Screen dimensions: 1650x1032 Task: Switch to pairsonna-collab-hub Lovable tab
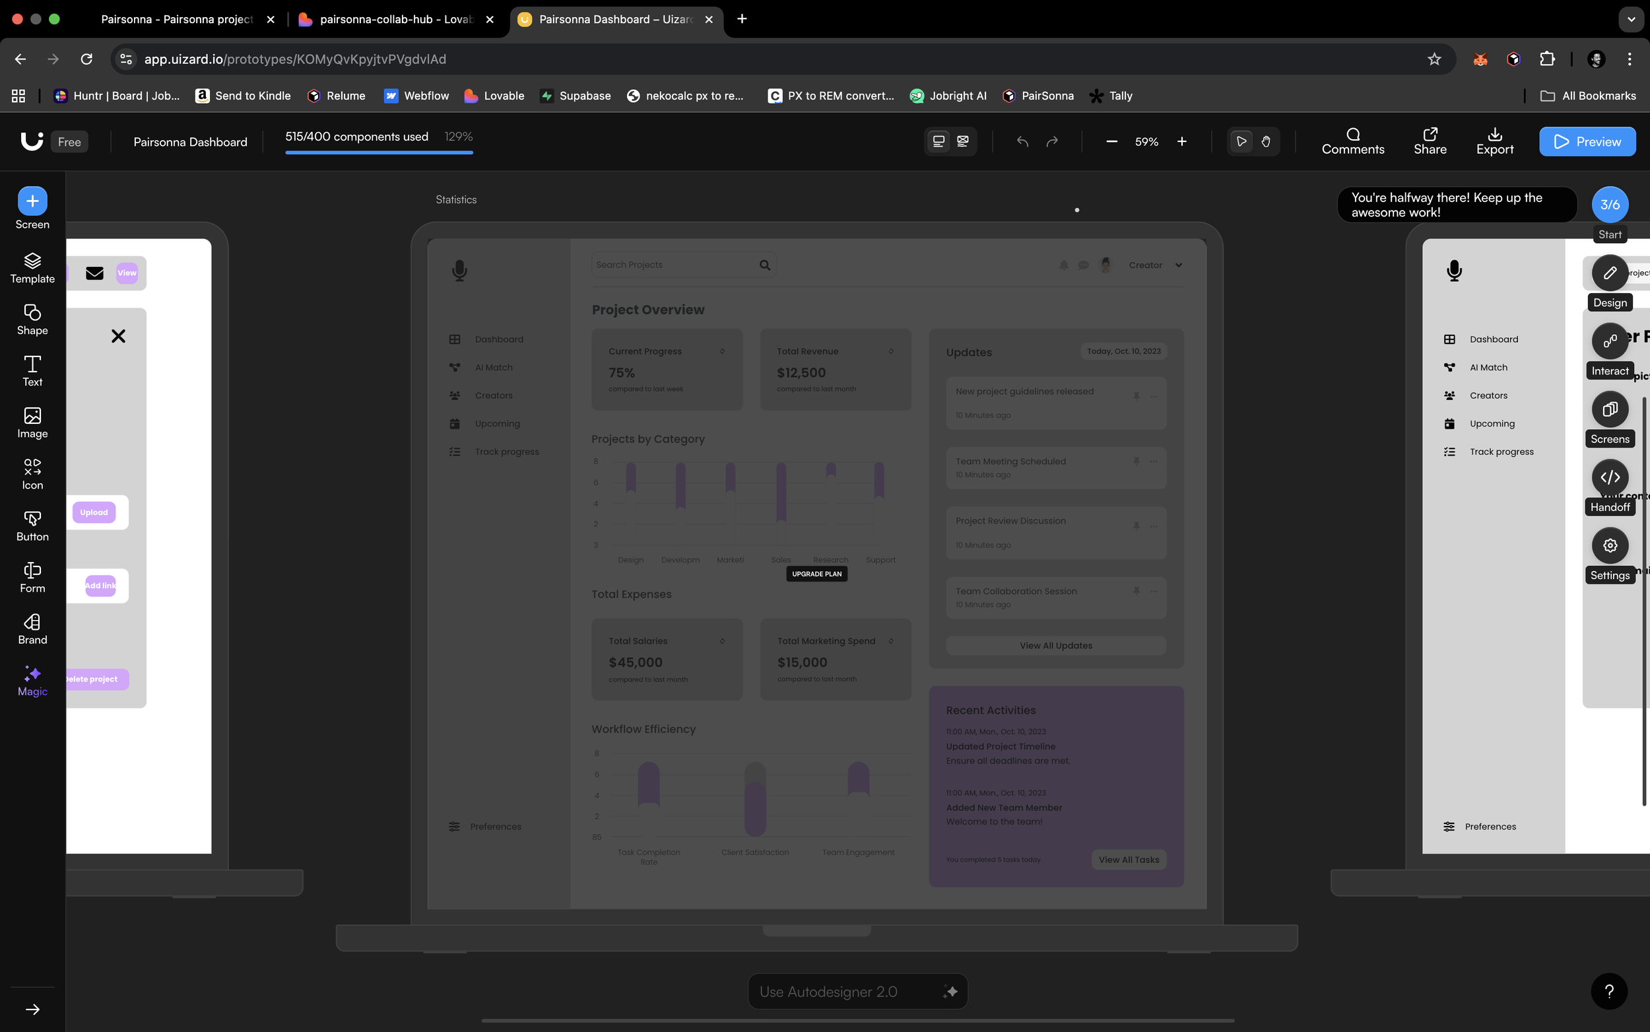(395, 19)
